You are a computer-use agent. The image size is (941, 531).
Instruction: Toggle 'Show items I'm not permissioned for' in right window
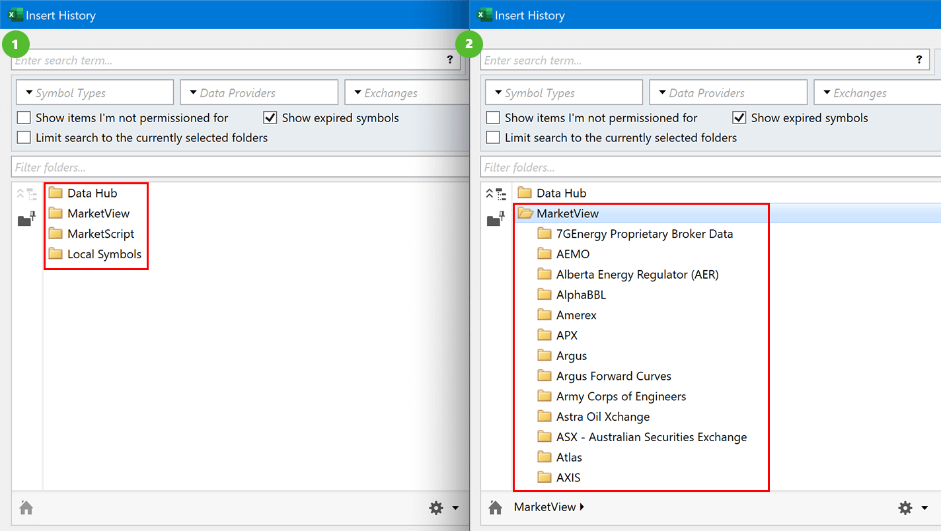click(x=493, y=118)
